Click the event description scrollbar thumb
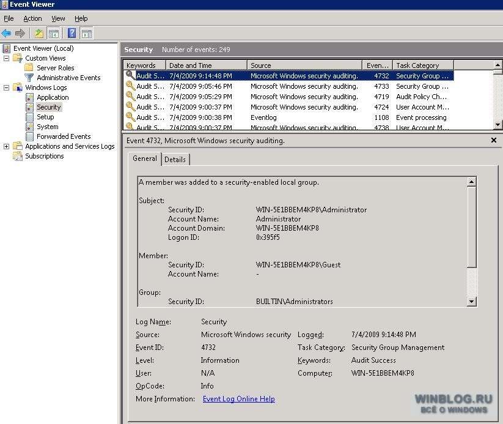Viewport: 503px width, 424px height. click(471, 227)
